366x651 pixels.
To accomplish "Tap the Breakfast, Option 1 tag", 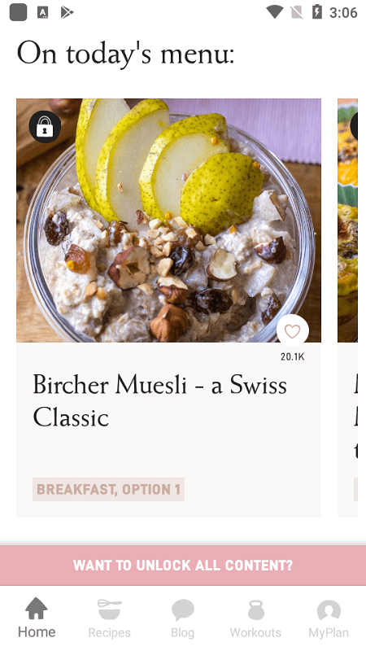I will [108, 489].
